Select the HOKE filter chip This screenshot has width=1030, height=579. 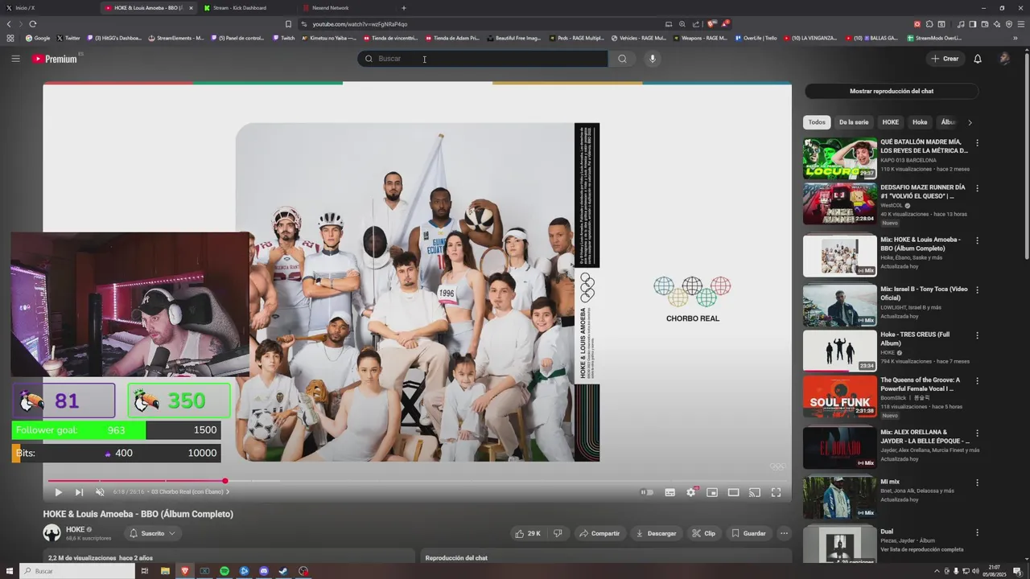tap(891, 122)
